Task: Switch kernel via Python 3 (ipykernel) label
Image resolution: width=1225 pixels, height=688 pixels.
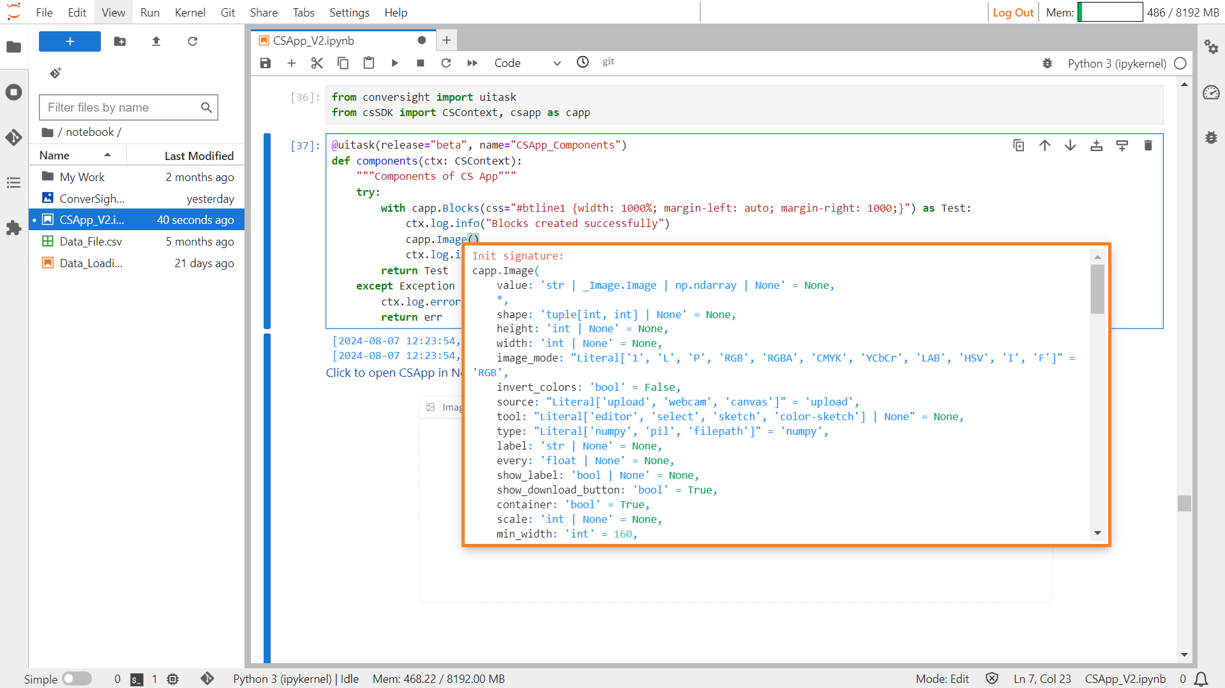Action: coord(1116,64)
